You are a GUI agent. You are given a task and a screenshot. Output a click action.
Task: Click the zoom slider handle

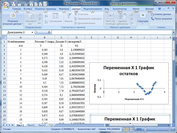[x=157, y=129]
